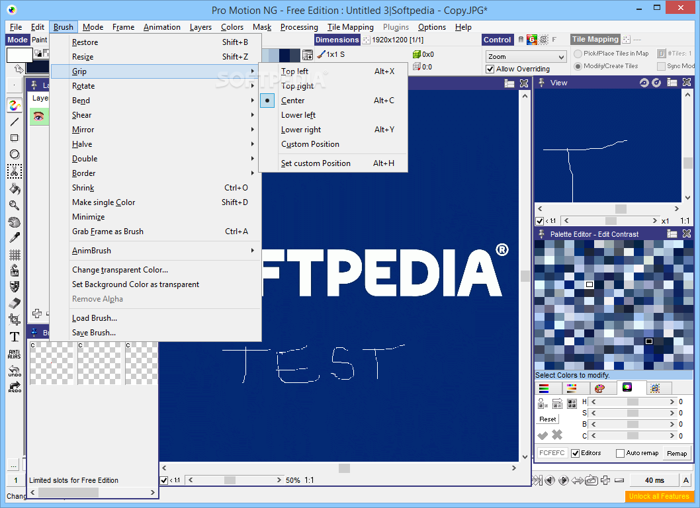700x508 pixels.
Task: Toggle Allow Overriding checkbox
Action: tap(490, 69)
